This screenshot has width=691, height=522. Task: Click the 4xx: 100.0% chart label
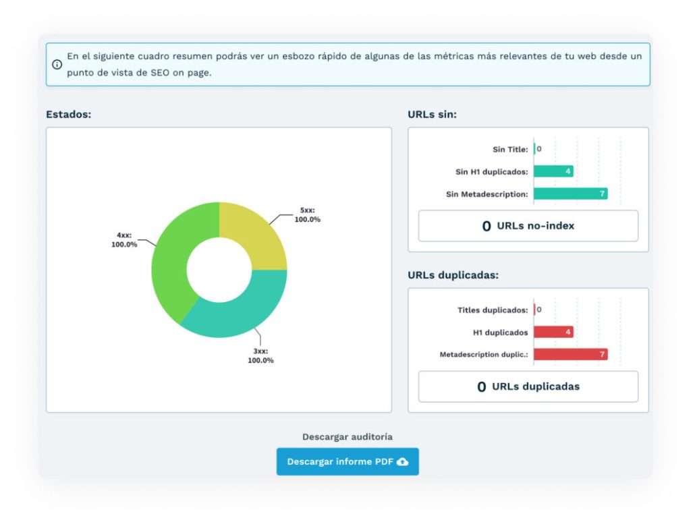click(x=124, y=240)
